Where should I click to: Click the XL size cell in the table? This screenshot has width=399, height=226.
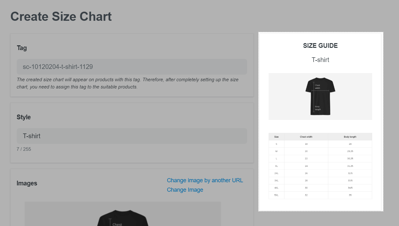[277, 166]
